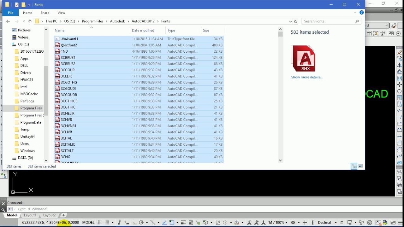Image resolution: width=404 pixels, height=227 pixels.
Task: Select the Offset tool in AutoCAD's modify toolbar
Action: [x=400, y=72]
